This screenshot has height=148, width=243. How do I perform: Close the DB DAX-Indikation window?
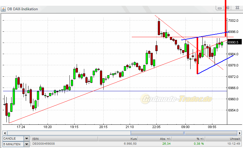[237, 8]
